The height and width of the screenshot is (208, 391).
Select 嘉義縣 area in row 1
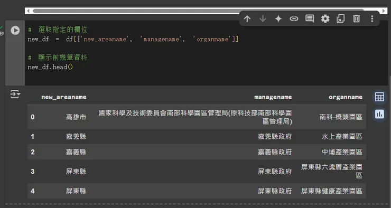[x=76, y=137]
